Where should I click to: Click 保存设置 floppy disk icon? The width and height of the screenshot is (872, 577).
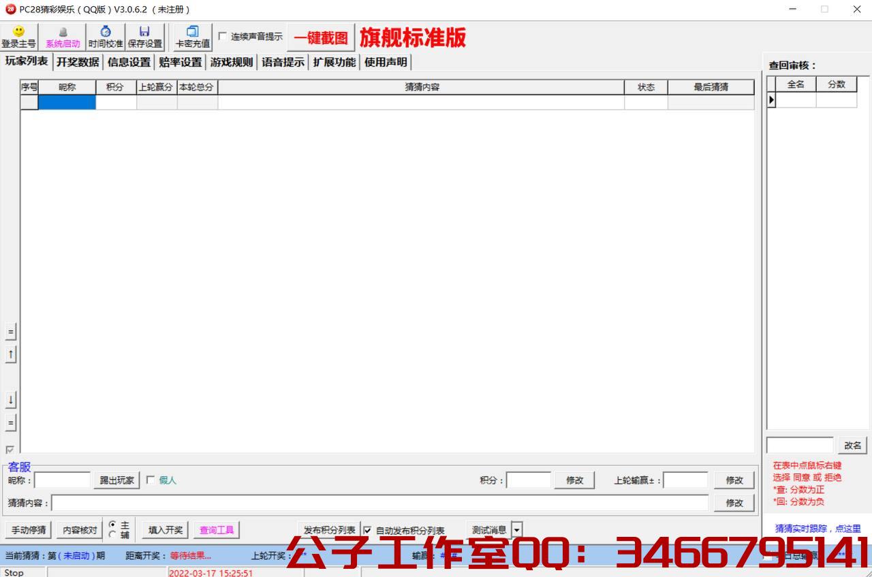[x=145, y=37]
